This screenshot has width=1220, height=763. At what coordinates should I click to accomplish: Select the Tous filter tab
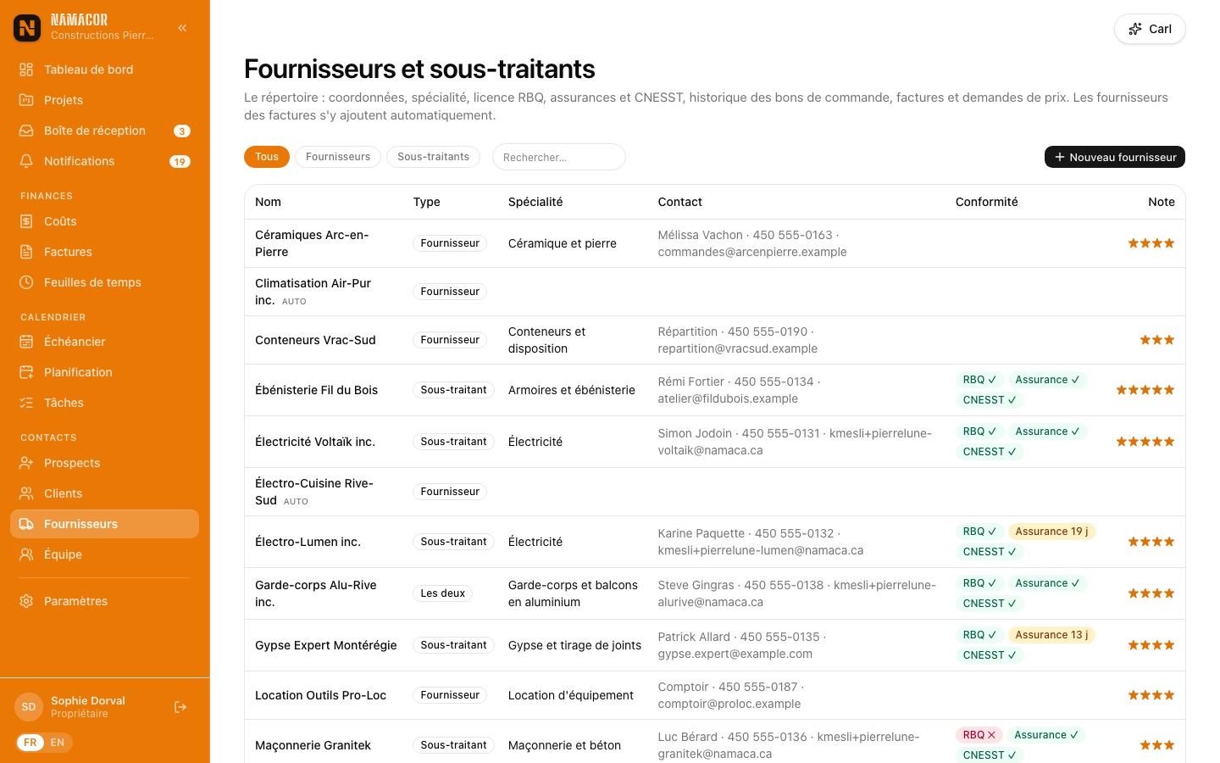point(267,157)
